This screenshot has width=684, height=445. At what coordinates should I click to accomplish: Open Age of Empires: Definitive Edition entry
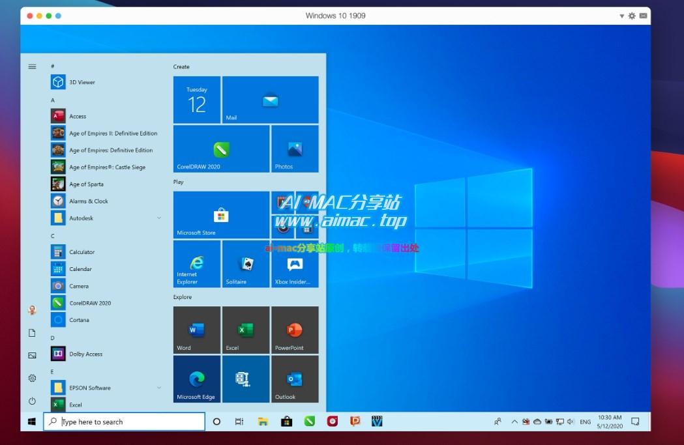click(105, 151)
